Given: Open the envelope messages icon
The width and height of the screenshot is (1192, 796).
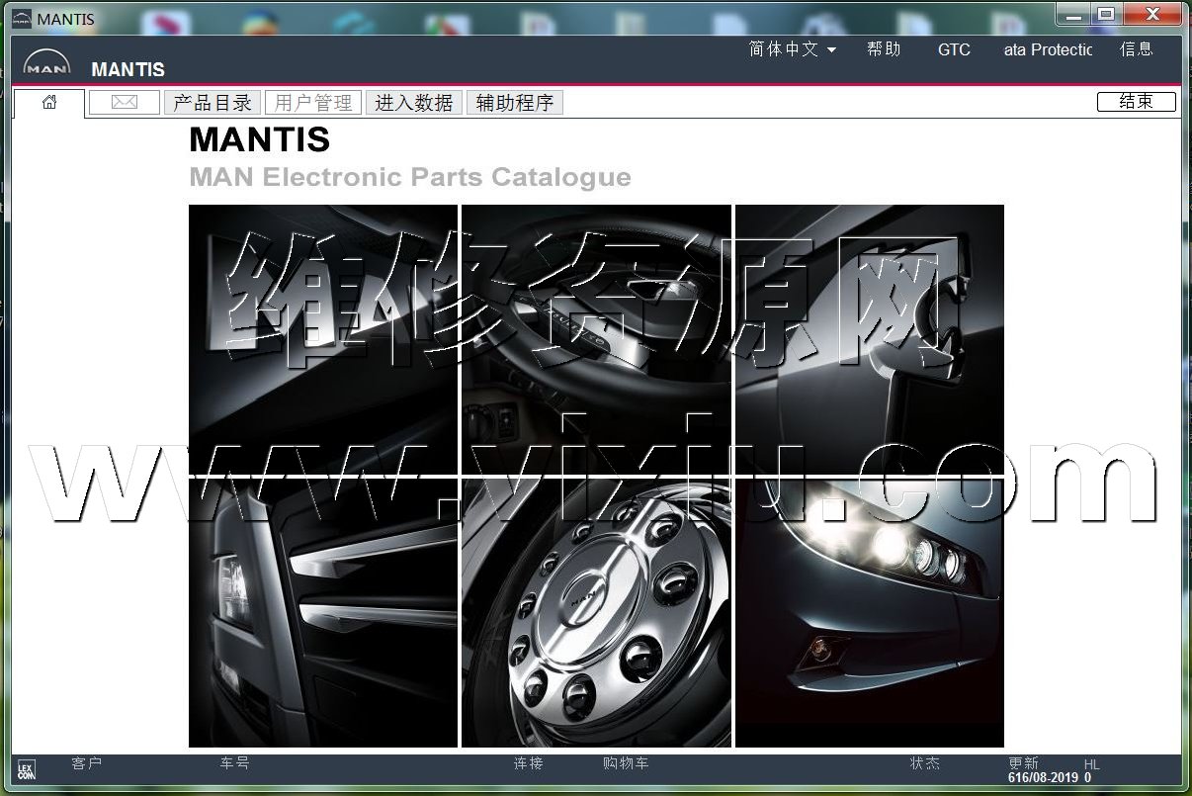Looking at the screenshot, I should (125, 103).
